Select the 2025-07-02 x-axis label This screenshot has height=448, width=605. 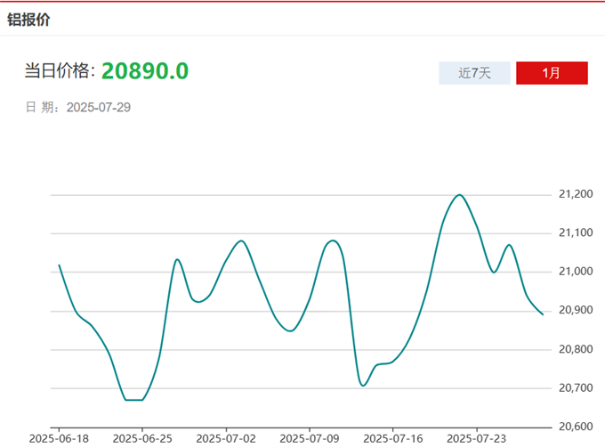click(225, 438)
